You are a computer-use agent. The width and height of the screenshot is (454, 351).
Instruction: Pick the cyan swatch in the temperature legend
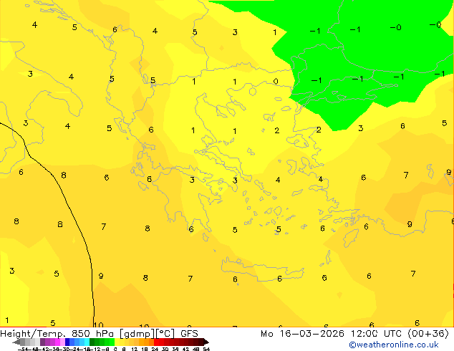(x=87, y=342)
